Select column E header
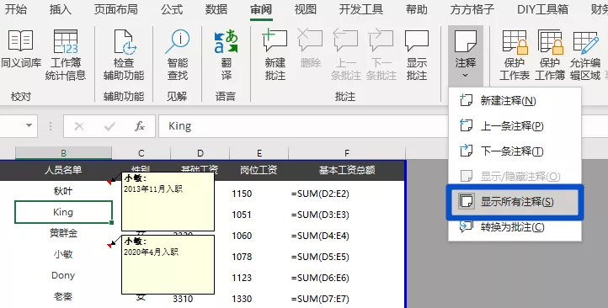 click(x=259, y=153)
